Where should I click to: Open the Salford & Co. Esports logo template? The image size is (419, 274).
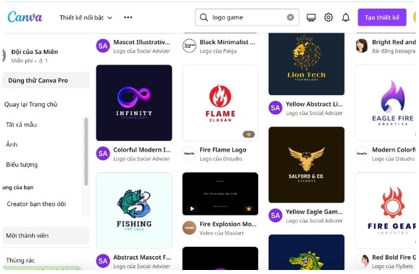coord(307,165)
